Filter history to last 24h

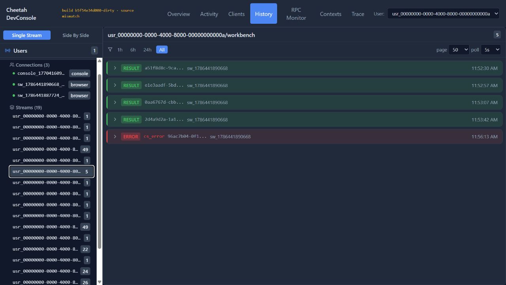pos(147,49)
